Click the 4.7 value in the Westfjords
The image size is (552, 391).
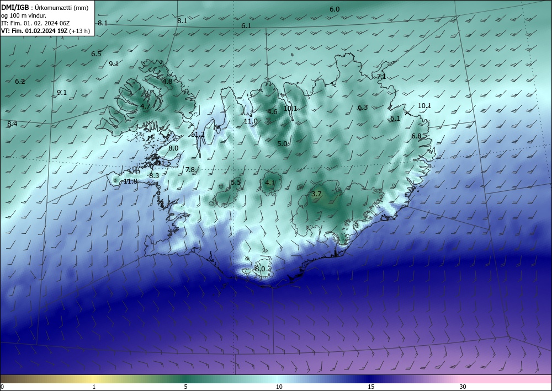(x=145, y=106)
